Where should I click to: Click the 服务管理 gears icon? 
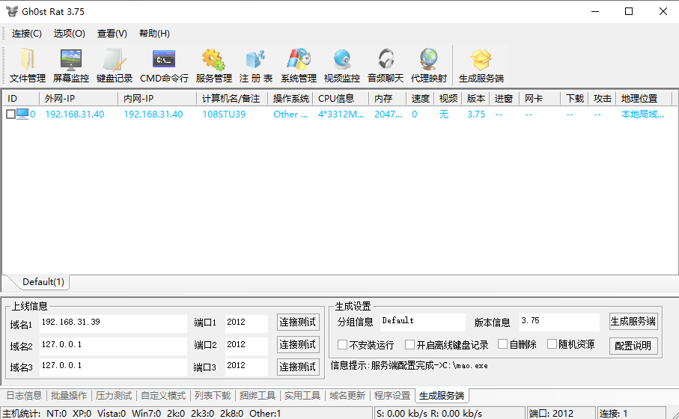213,65
